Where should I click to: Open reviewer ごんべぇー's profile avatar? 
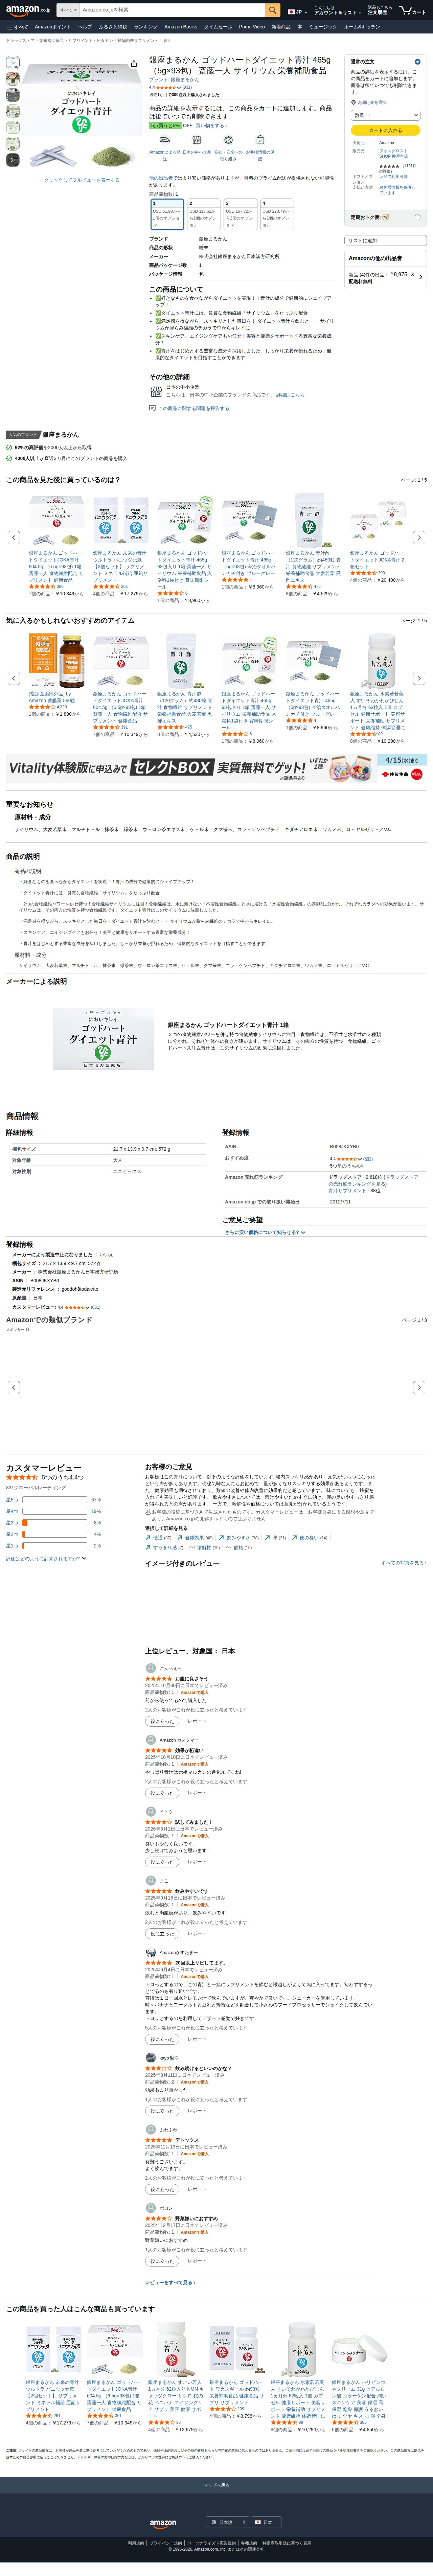pos(151,1668)
